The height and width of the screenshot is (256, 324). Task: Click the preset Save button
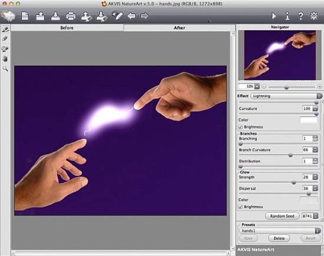(x=249, y=238)
